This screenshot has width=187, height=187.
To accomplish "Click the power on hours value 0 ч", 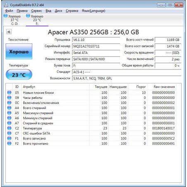I will tap(168, 65).
